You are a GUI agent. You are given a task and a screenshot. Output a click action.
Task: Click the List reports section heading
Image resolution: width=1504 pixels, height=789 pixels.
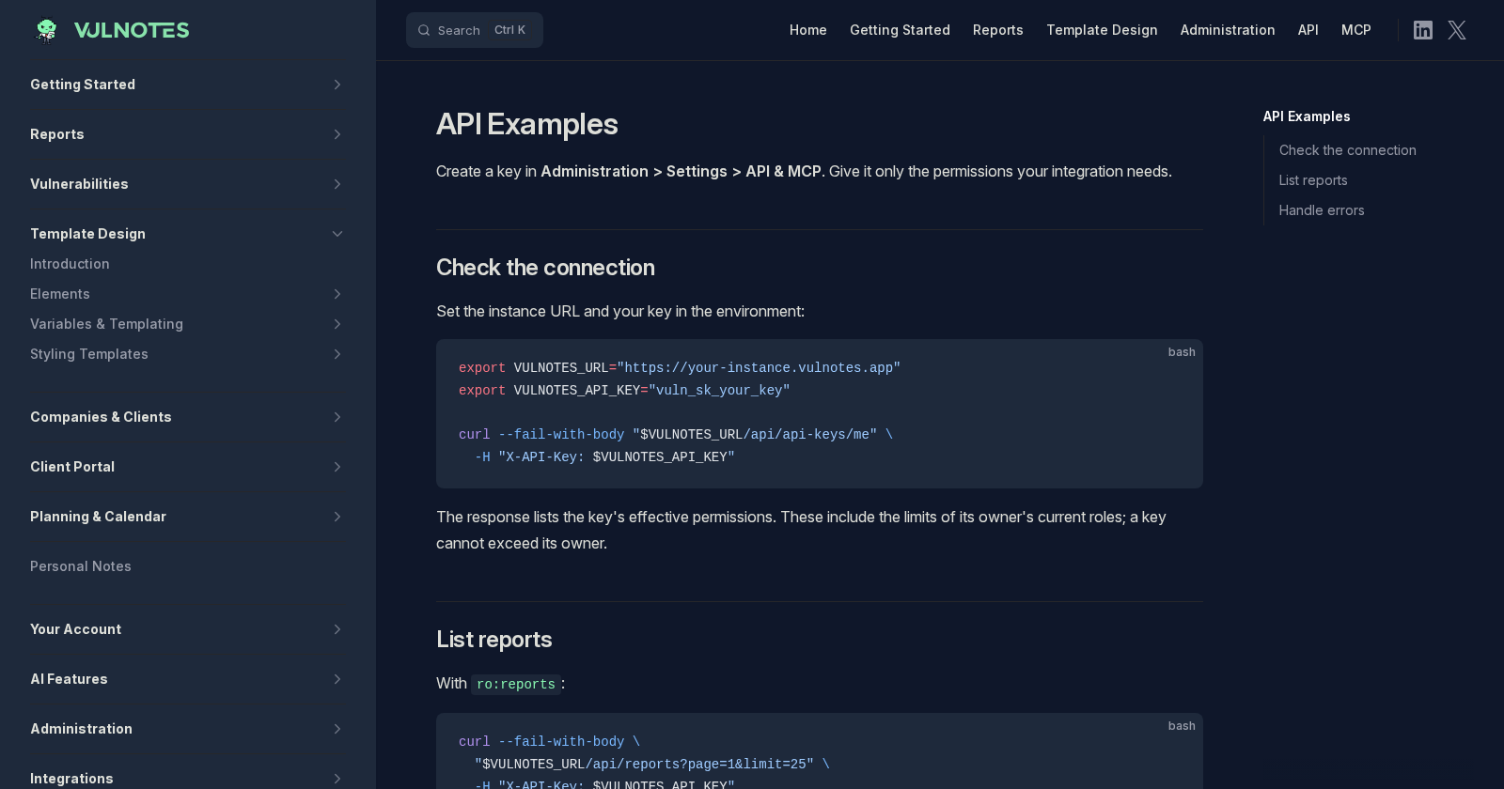pyautogui.click(x=493, y=640)
